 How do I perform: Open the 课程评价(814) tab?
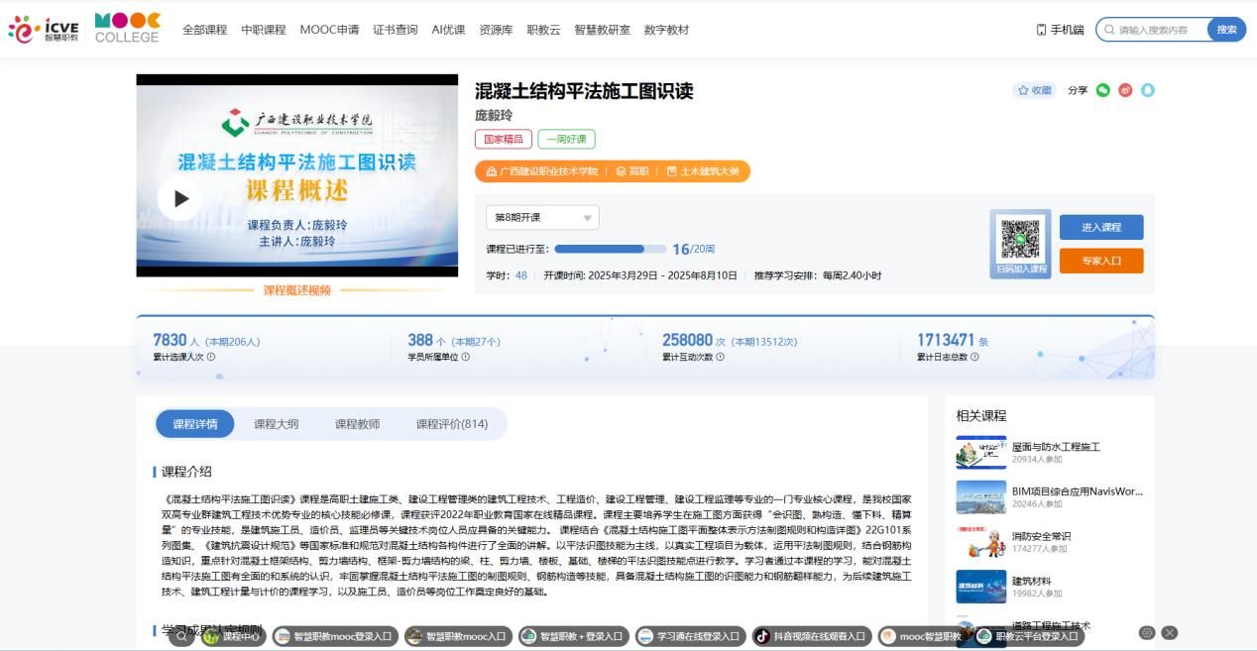(451, 424)
